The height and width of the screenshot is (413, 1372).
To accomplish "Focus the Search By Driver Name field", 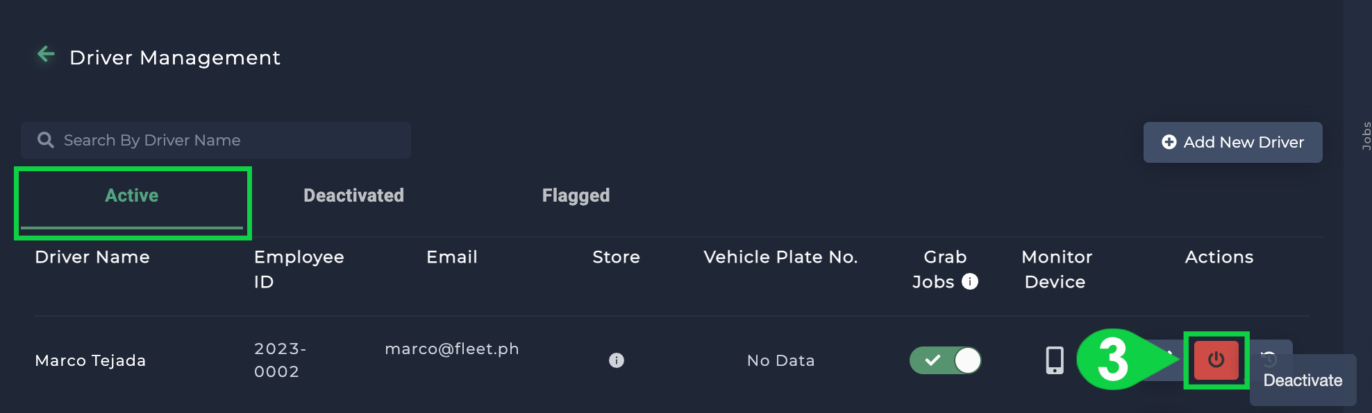I will (x=216, y=140).
